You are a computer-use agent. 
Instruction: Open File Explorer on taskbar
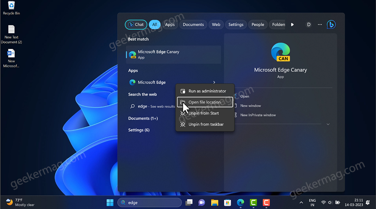click(215, 203)
